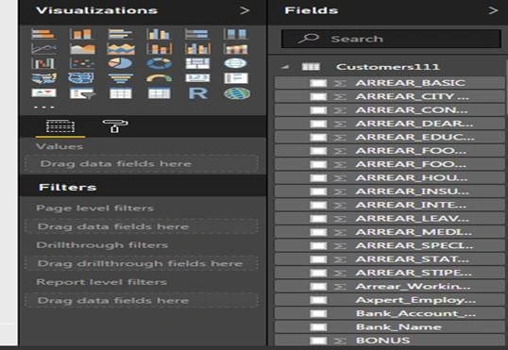
Task: Check the Bank_Name field checkbox
Action: tap(318, 327)
